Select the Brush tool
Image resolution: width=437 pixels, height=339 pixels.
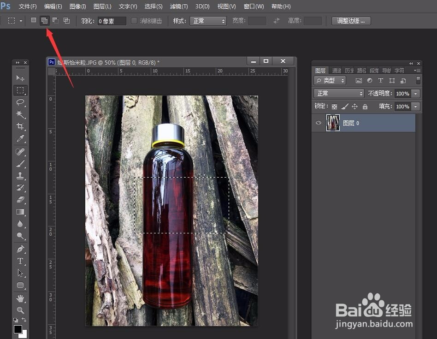pyautogui.click(x=20, y=164)
